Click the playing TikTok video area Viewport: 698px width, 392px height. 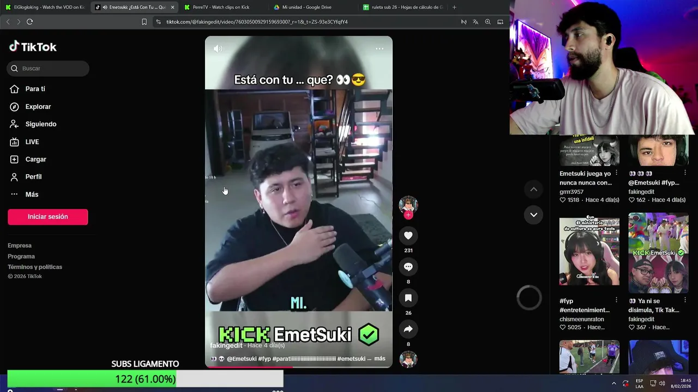click(299, 201)
